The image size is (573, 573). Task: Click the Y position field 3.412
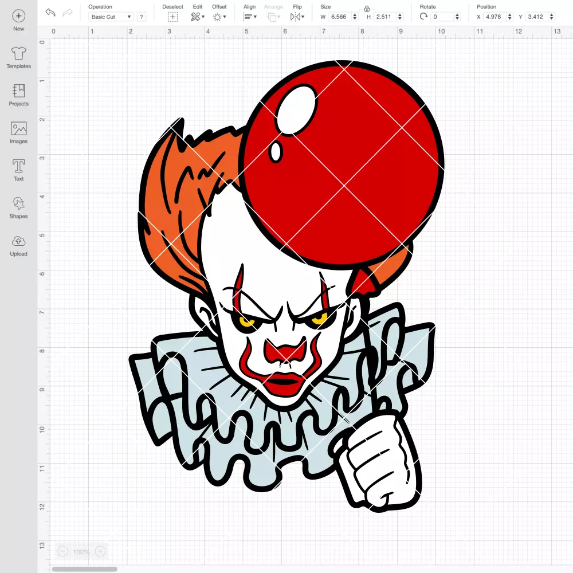click(x=537, y=17)
